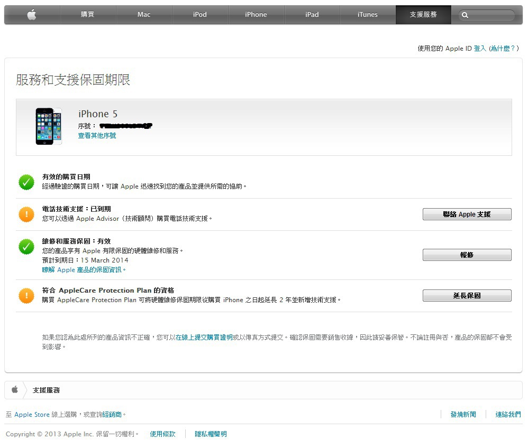This screenshot has height=440, width=528.
Task: Go to the iPod navigation tab
Action: tap(199, 14)
